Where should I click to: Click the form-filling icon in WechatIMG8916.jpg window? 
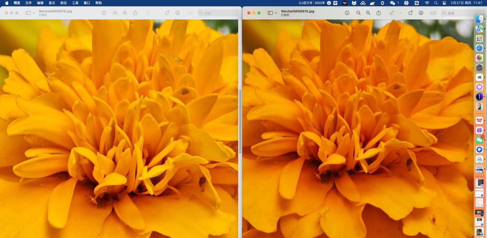tap(189, 13)
